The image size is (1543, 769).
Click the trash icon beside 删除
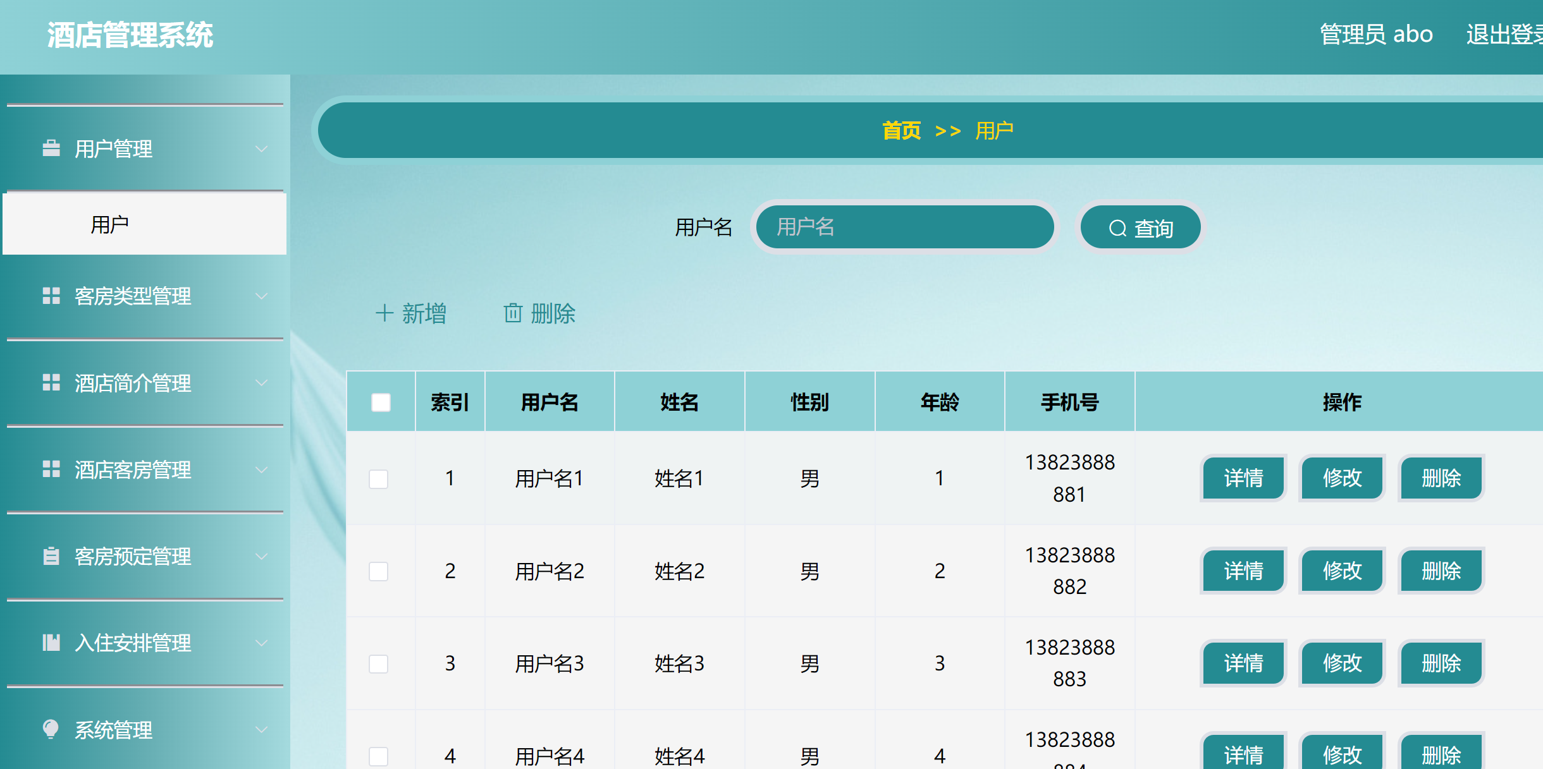[512, 314]
